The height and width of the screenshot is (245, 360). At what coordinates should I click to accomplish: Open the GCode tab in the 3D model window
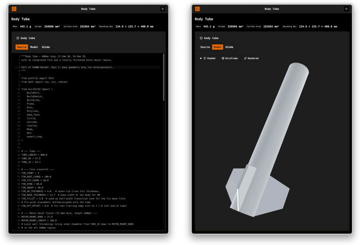(229, 47)
